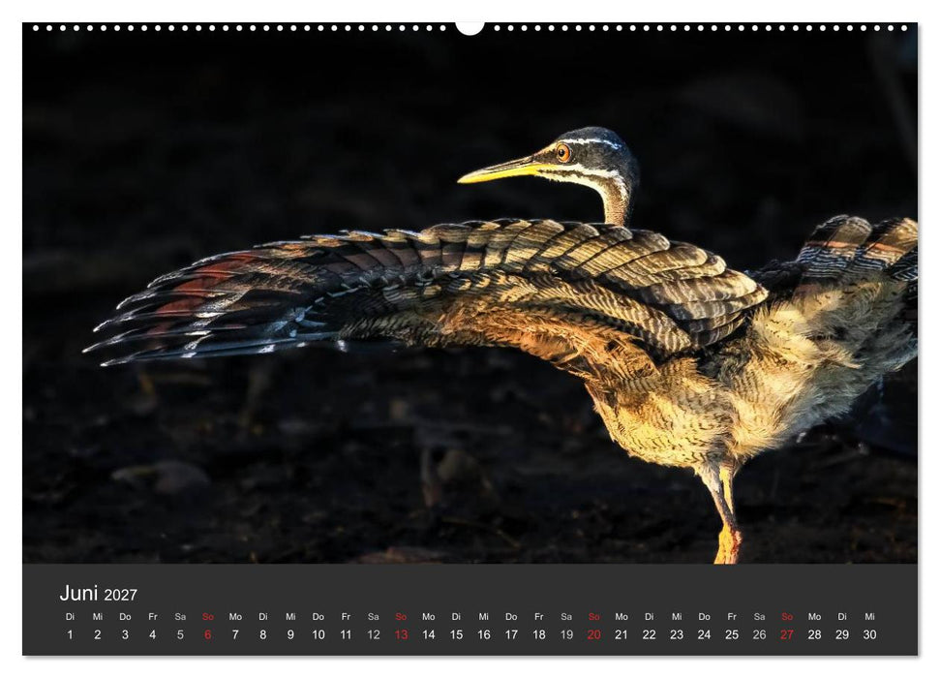The image size is (940, 678).
Task: Select date 23 under Mi
Action: [677, 634]
